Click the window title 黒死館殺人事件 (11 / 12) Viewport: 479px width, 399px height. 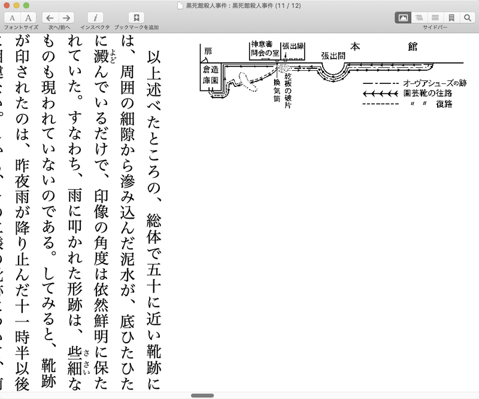point(243,5)
